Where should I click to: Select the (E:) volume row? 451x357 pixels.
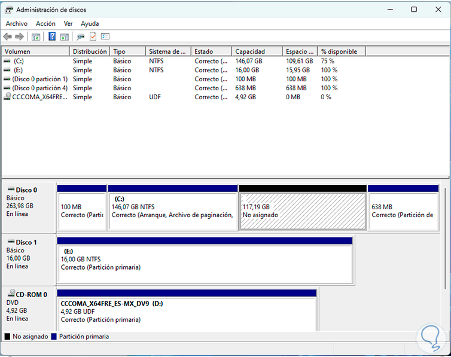184,70
